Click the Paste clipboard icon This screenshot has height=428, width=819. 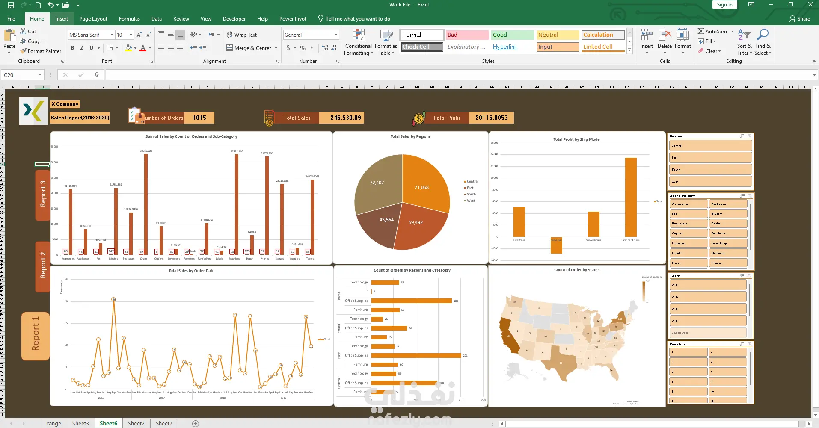tap(9, 35)
